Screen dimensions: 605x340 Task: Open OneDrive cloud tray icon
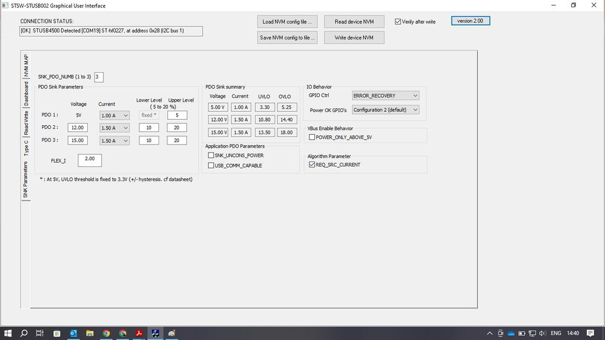pyautogui.click(x=511, y=333)
